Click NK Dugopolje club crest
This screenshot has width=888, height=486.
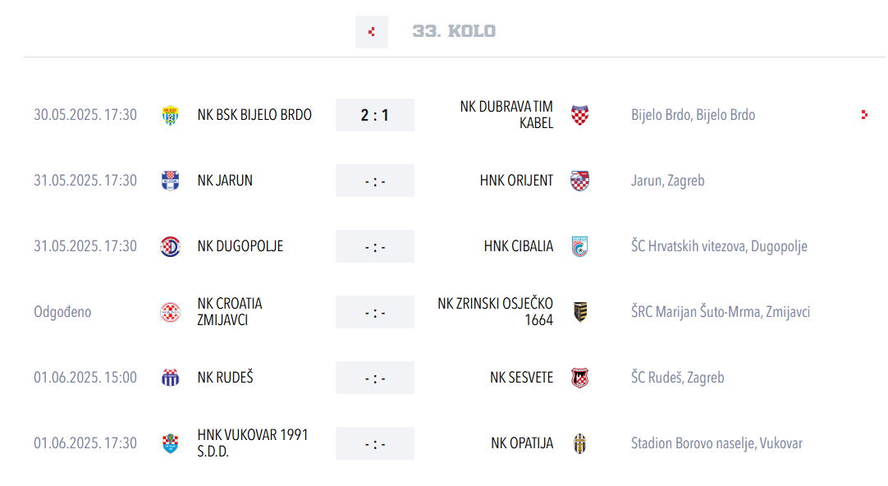tap(170, 246)
